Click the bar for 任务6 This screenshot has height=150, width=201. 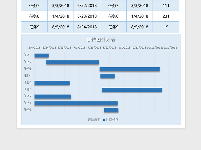(x=132, y=89)
